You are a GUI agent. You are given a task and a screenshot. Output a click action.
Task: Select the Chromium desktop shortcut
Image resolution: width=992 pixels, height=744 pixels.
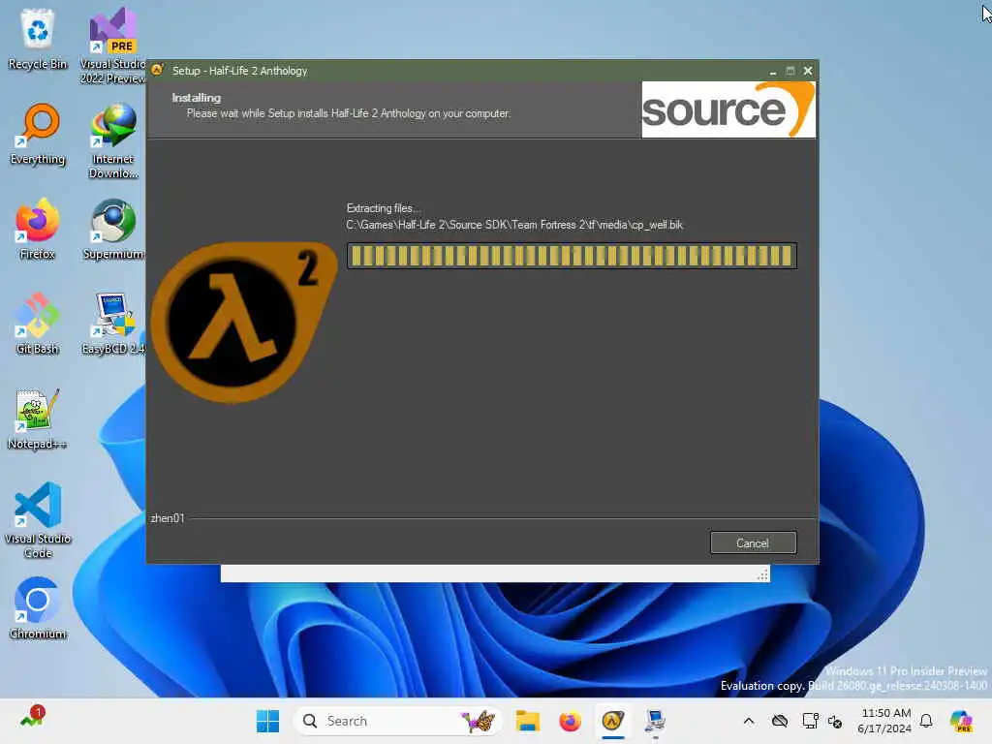coord(38,608)
